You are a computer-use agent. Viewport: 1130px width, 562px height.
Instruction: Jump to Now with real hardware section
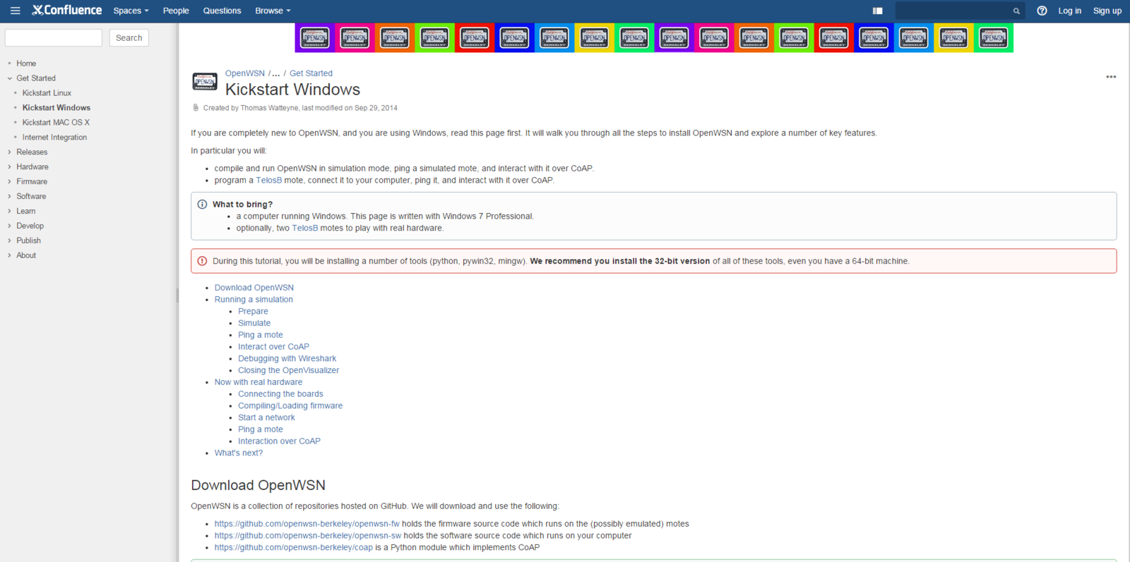click(258, 383)
